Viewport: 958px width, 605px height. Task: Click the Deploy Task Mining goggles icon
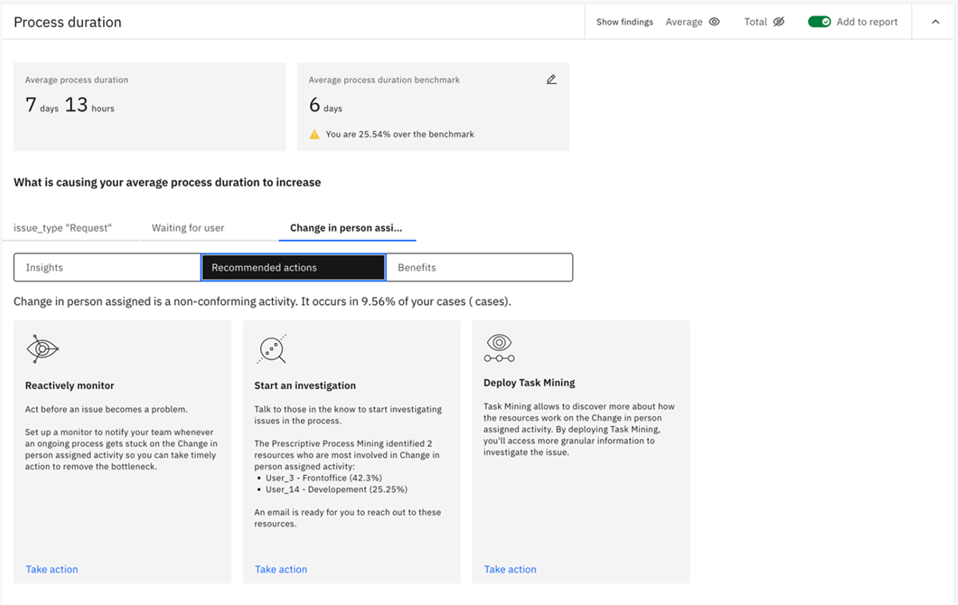click(x=500, y=346)
